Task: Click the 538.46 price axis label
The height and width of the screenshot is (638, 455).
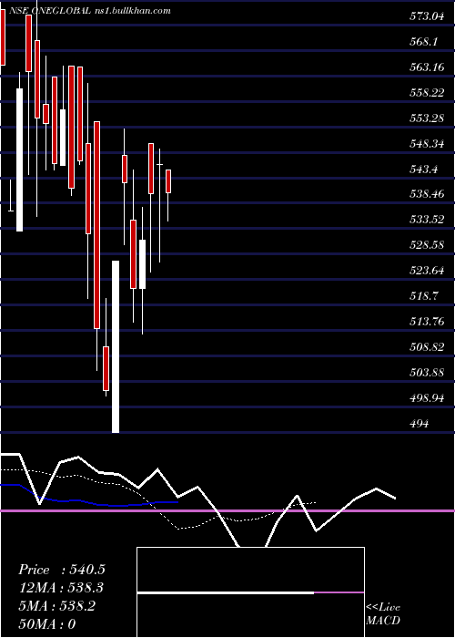Action: coord(427,194)
